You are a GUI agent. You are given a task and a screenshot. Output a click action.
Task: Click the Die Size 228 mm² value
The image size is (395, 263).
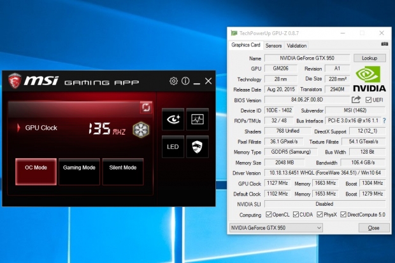click(x=337, y=79)
